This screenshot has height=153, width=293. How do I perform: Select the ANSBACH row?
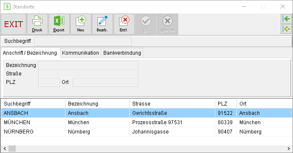point(147,113)
